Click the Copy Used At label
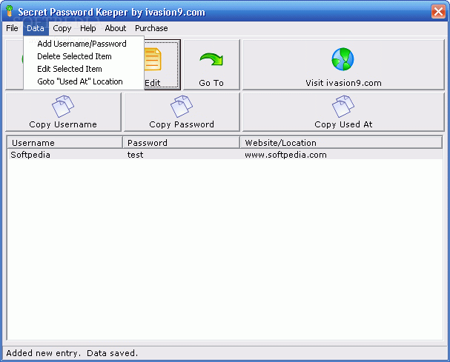Image resolution: width=450 pixels, height=362 pixels. tap(343, 124)
